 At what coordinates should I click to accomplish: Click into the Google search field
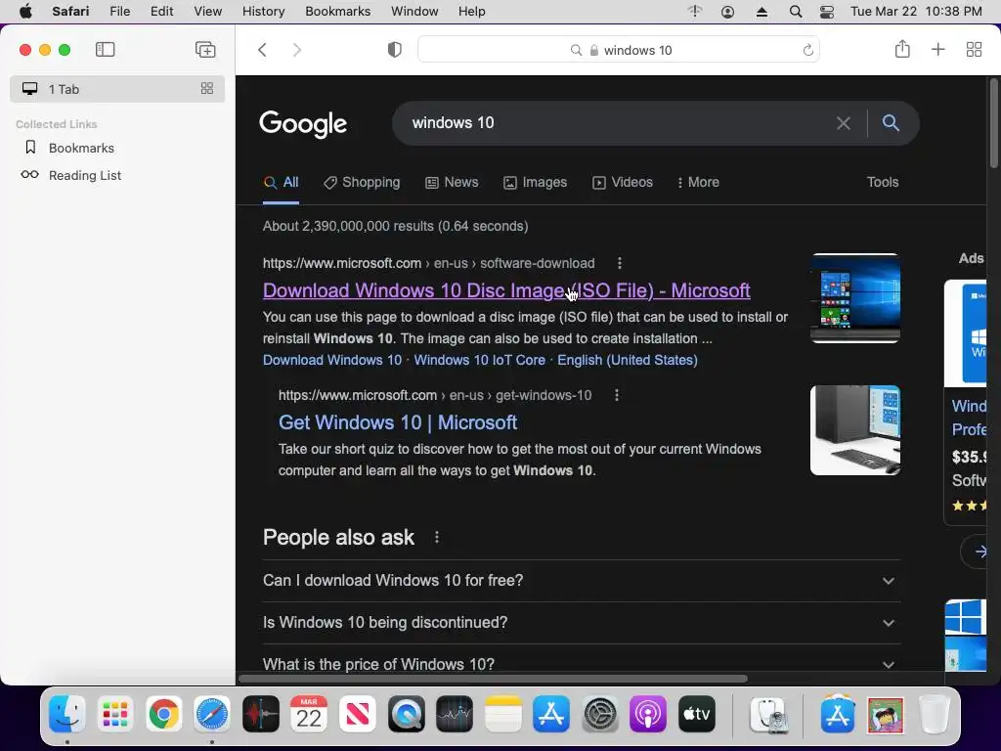[x=613, y=122]
